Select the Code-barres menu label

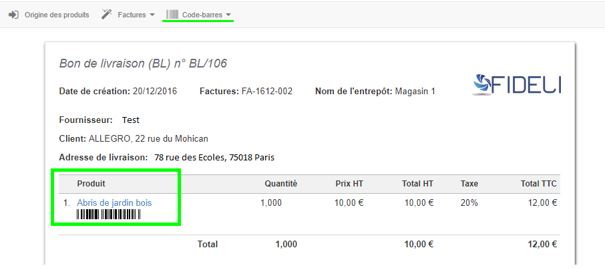click(x=202, y=15)
